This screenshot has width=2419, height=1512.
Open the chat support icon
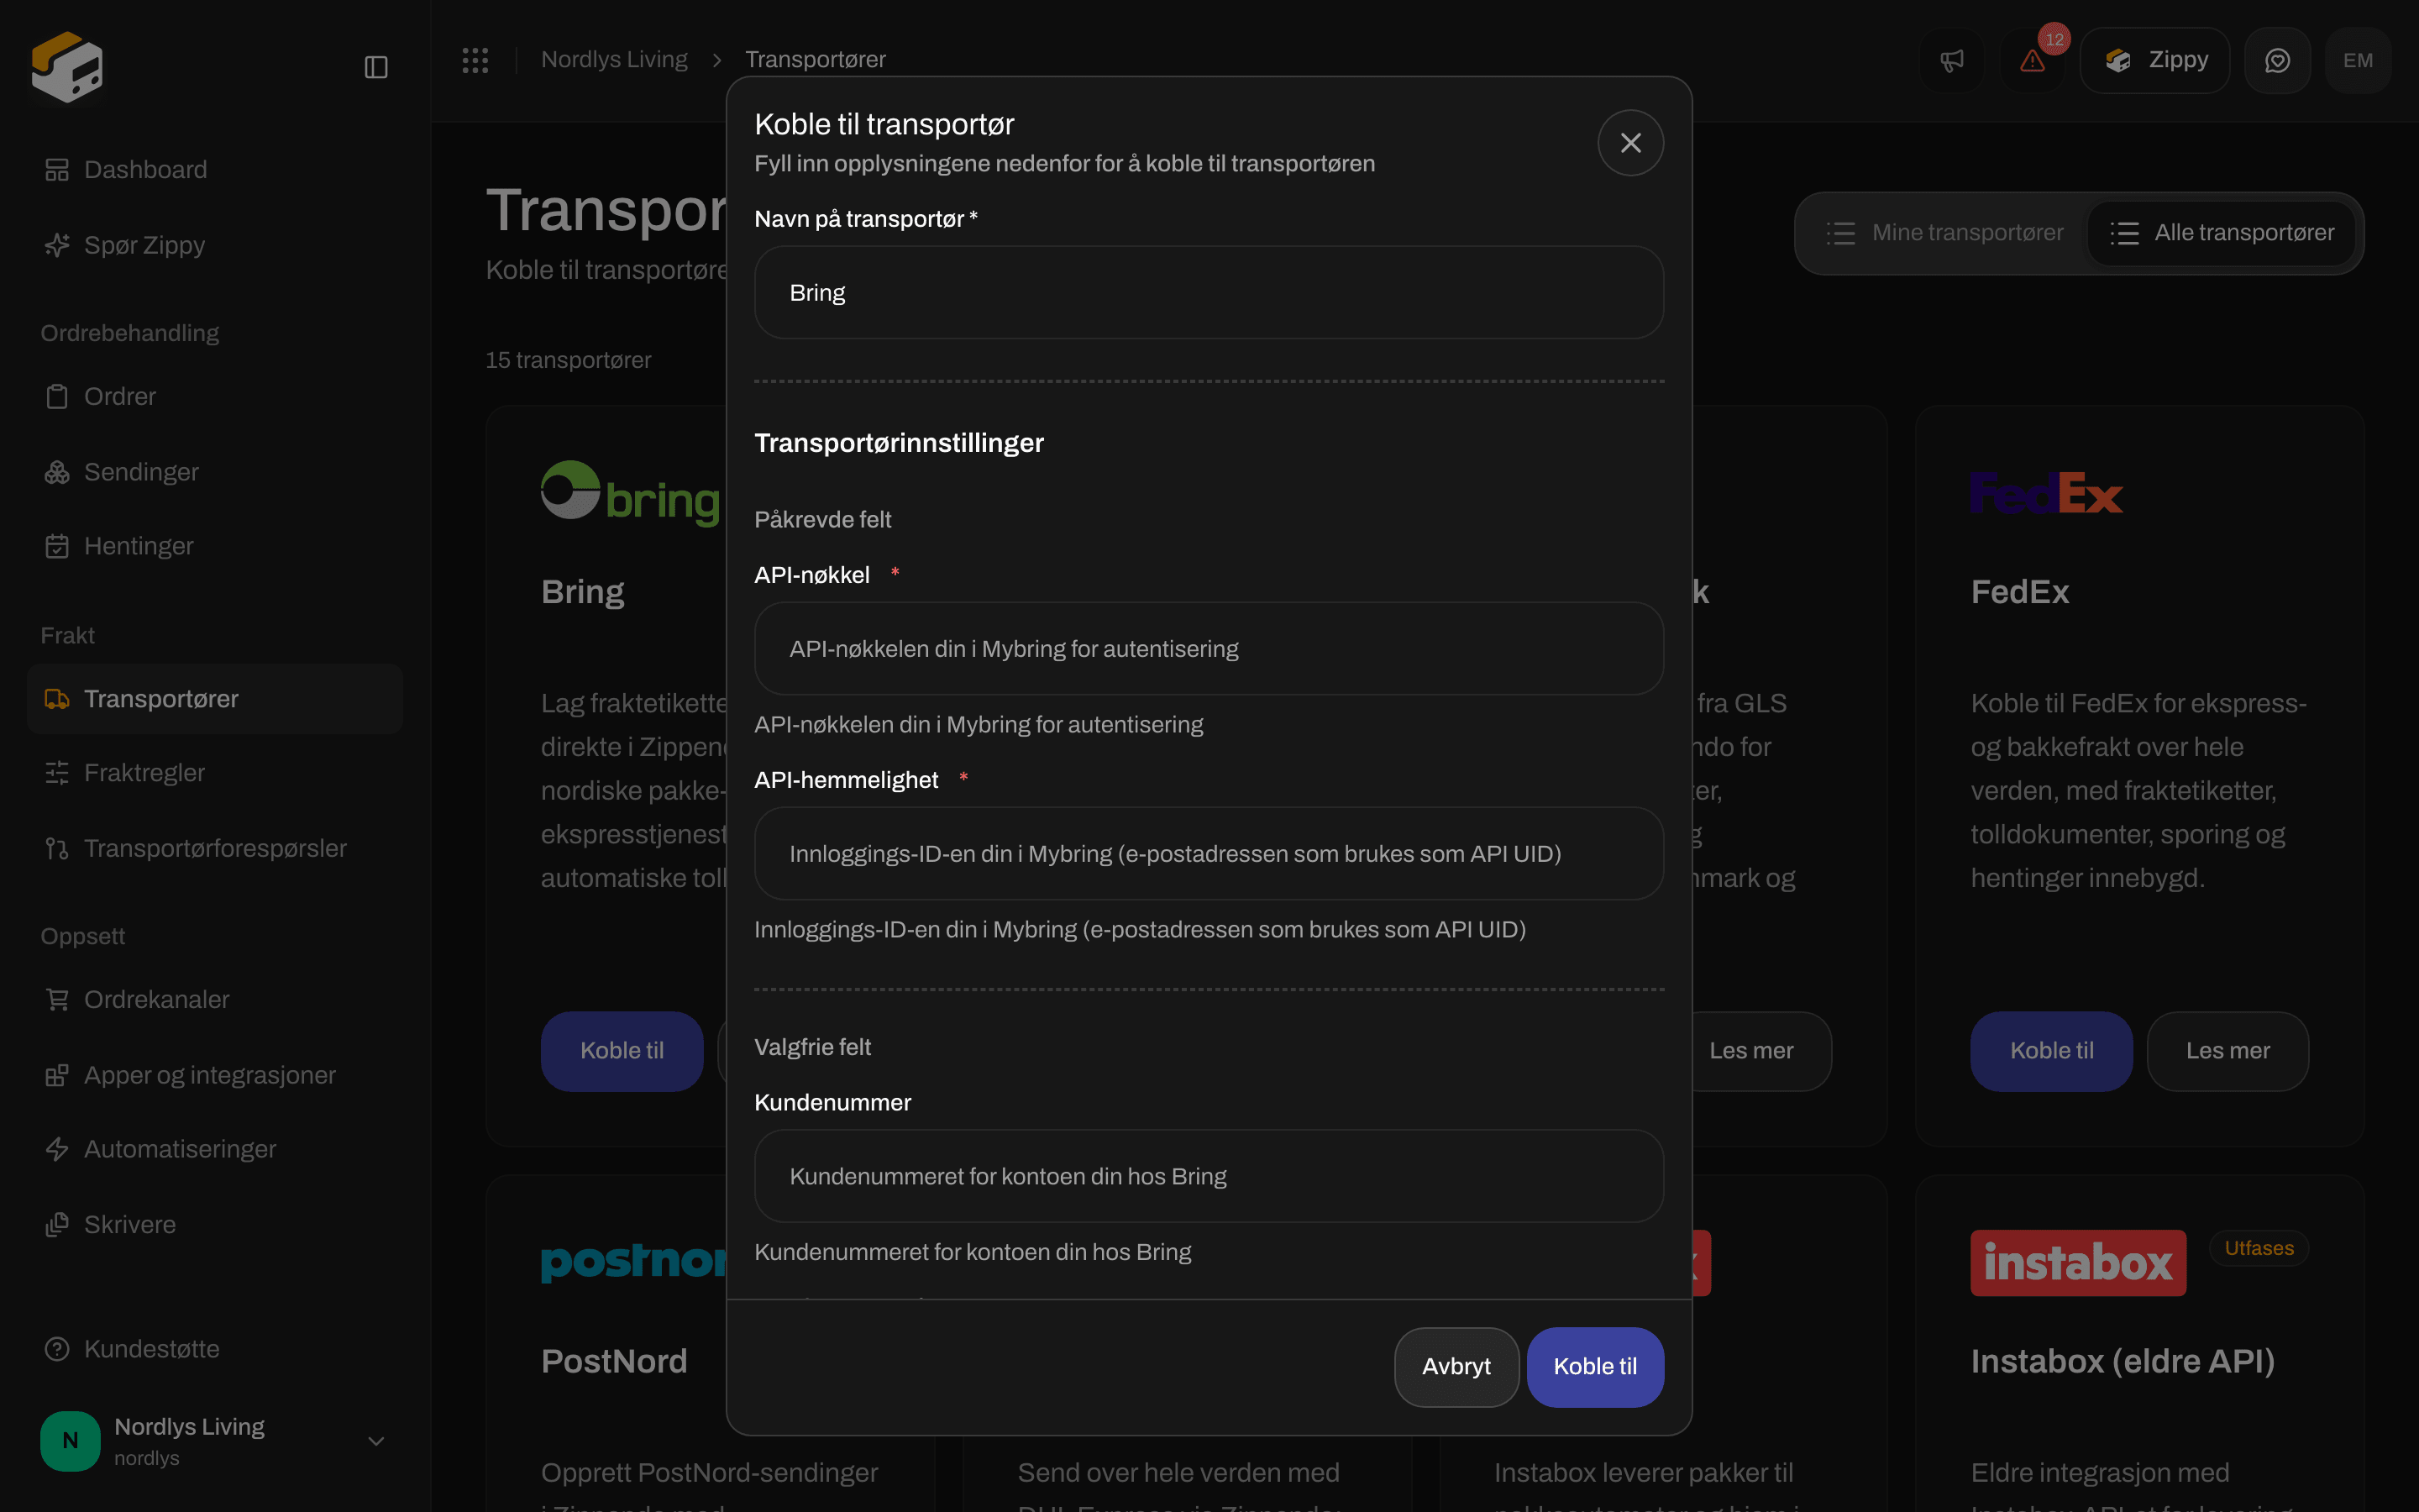2277,60
